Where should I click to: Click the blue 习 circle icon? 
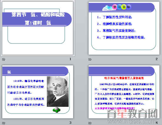coord(119,7)
